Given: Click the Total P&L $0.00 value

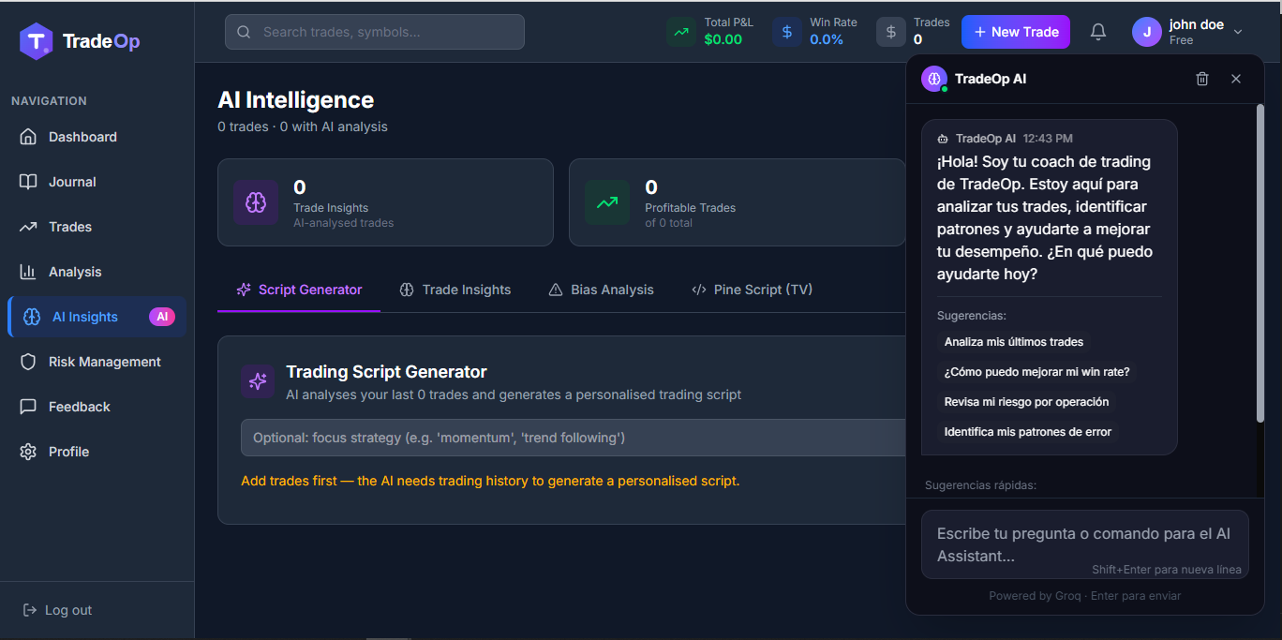Looking at the screenshot, I should pyautogui.click(x=723, y=39).
